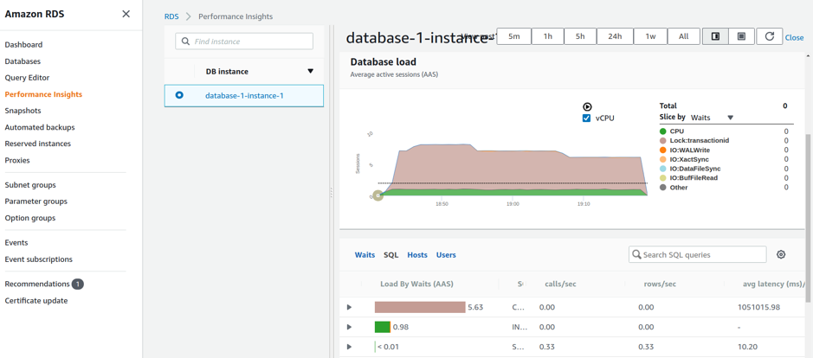Set time range to All

683,37
